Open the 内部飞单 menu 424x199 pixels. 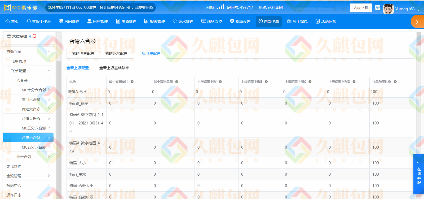click(269, 21)
